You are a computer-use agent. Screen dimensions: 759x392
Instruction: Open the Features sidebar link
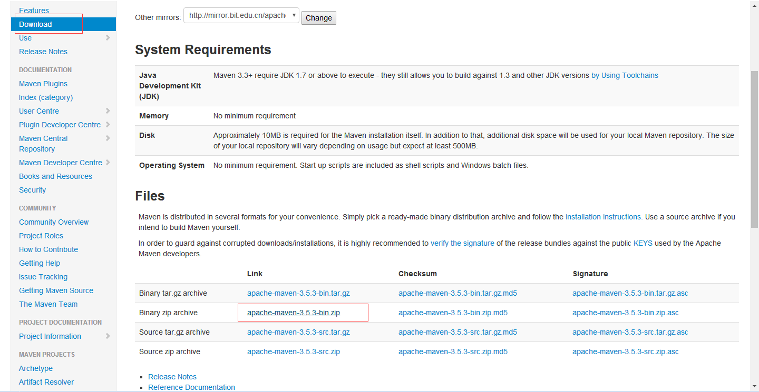coord(34,11)
